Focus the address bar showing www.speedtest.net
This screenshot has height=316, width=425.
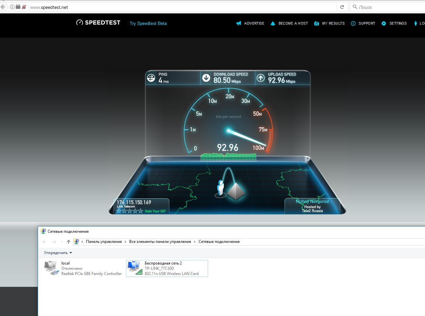tap(182, 7)
